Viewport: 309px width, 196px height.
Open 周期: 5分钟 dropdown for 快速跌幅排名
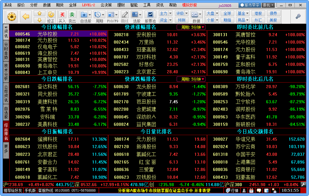191,79
